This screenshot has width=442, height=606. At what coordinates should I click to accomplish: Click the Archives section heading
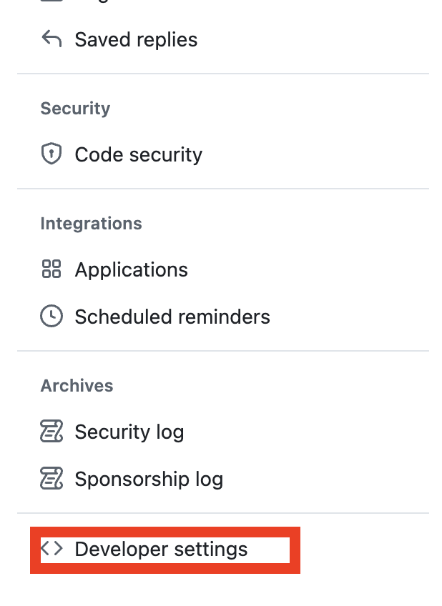pyautogui.click(x=77, y=385)
